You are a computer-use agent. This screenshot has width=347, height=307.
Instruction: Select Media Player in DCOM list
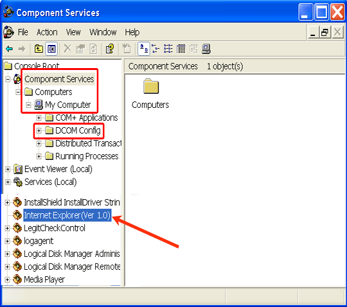44,279
